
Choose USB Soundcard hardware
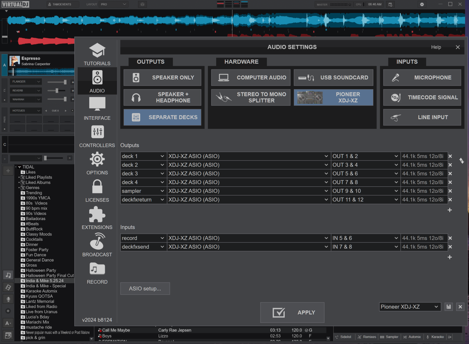coord(333,77)
